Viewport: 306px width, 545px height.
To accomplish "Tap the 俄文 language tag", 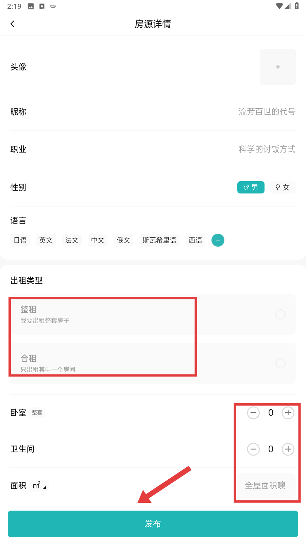I will pyautogui.click(x=123, y=240).
